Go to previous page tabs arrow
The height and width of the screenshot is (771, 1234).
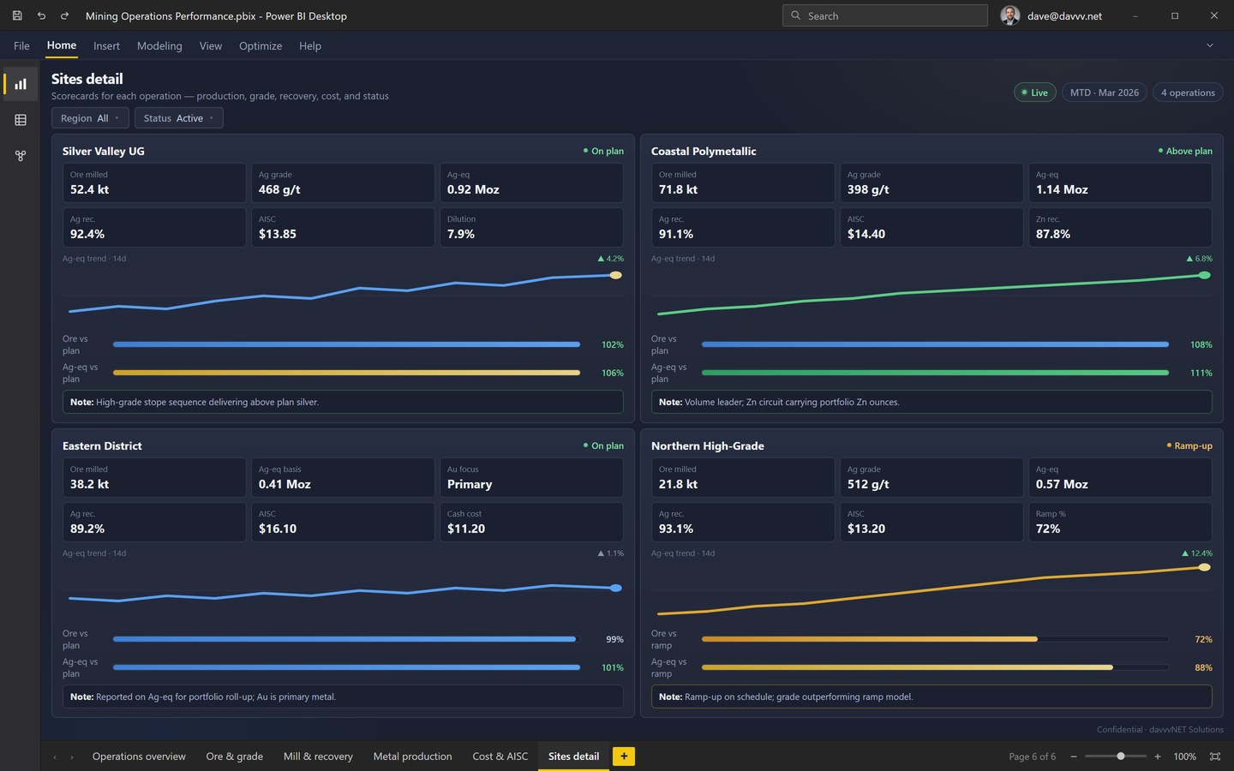pyautogui.click(x=55, y=756)
